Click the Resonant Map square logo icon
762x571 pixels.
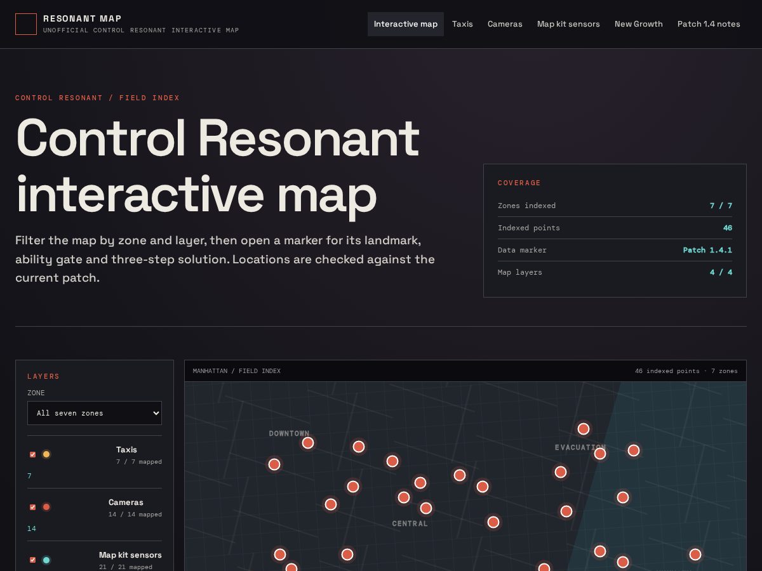coord(26,24)
